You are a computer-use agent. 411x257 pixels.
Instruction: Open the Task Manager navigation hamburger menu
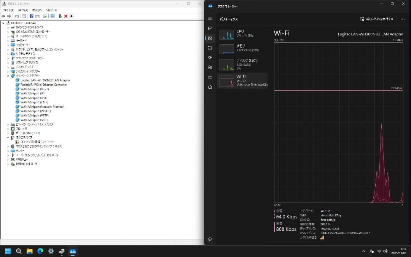point(210,19)
